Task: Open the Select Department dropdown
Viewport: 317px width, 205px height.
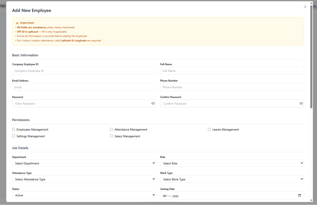Action: tap(84, 163)
